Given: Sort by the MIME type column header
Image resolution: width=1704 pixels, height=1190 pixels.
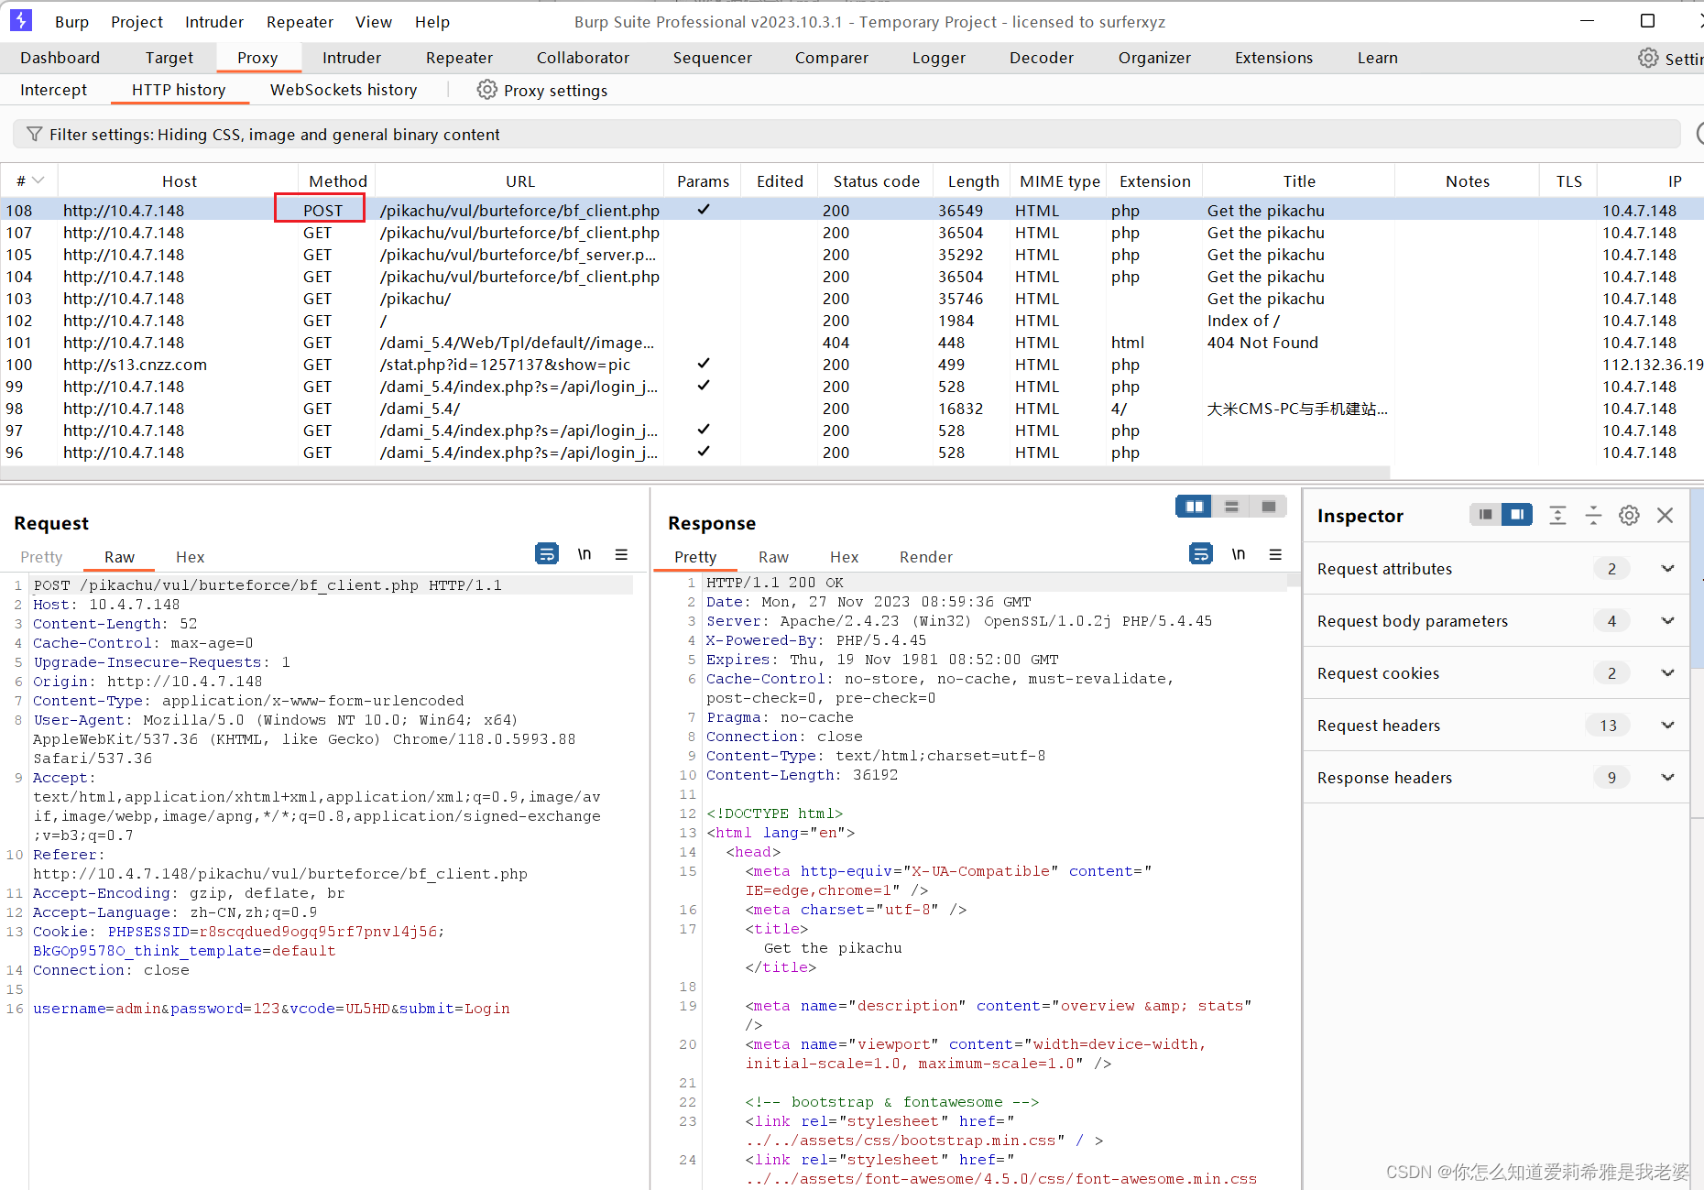Looking at the screenshot, I should click(x=1060, y=181).
